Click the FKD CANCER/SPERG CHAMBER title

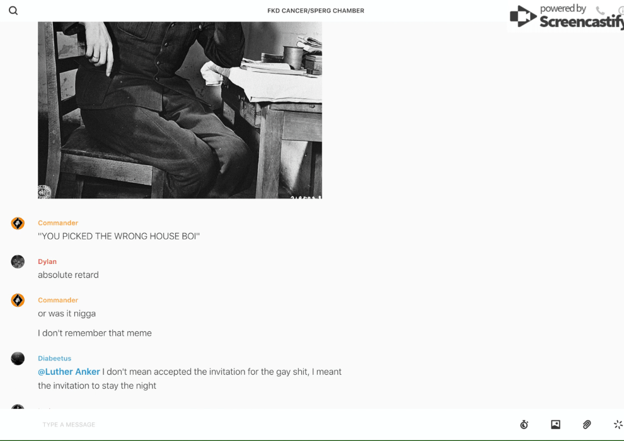316,11
